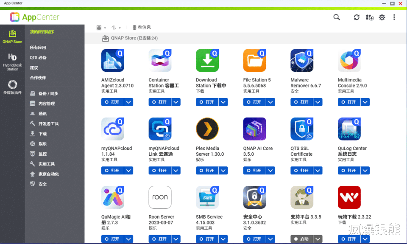
Task: Open 内容管理 category
Action: 42,104
